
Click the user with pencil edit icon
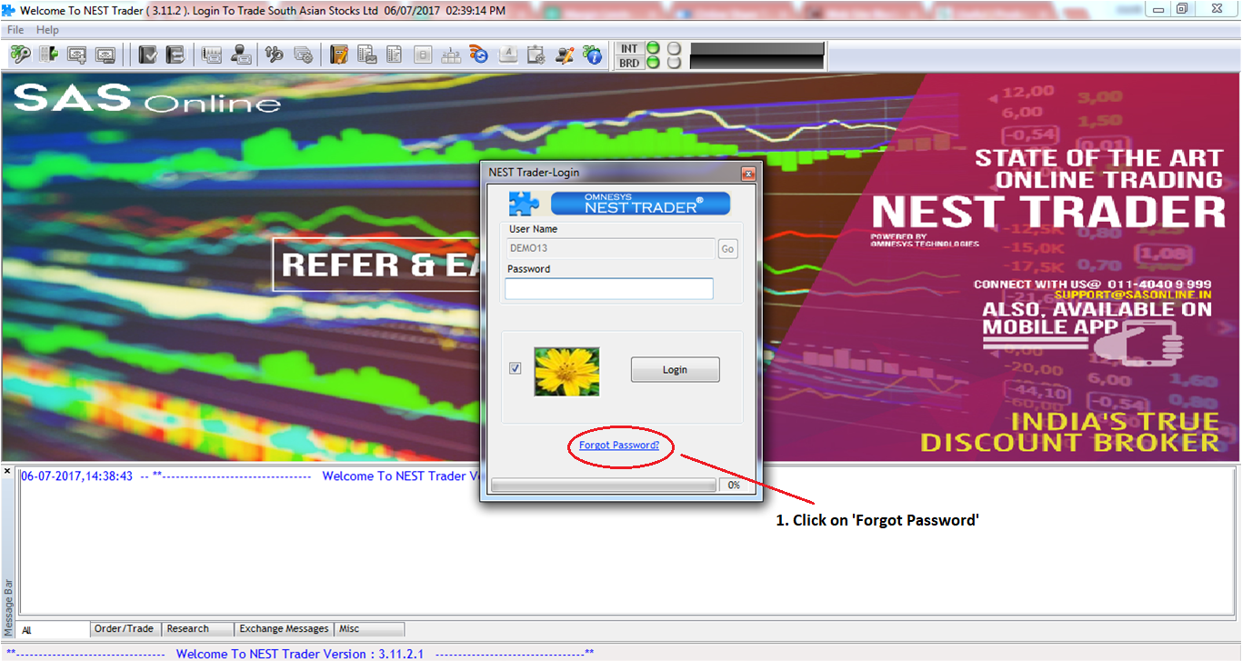[x=564, y=55]
